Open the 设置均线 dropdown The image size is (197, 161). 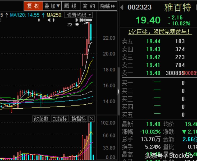tap(78, 15)
